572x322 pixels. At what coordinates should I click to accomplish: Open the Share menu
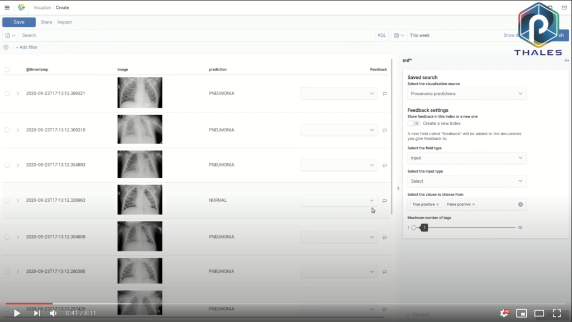click(x=46, y=22)
